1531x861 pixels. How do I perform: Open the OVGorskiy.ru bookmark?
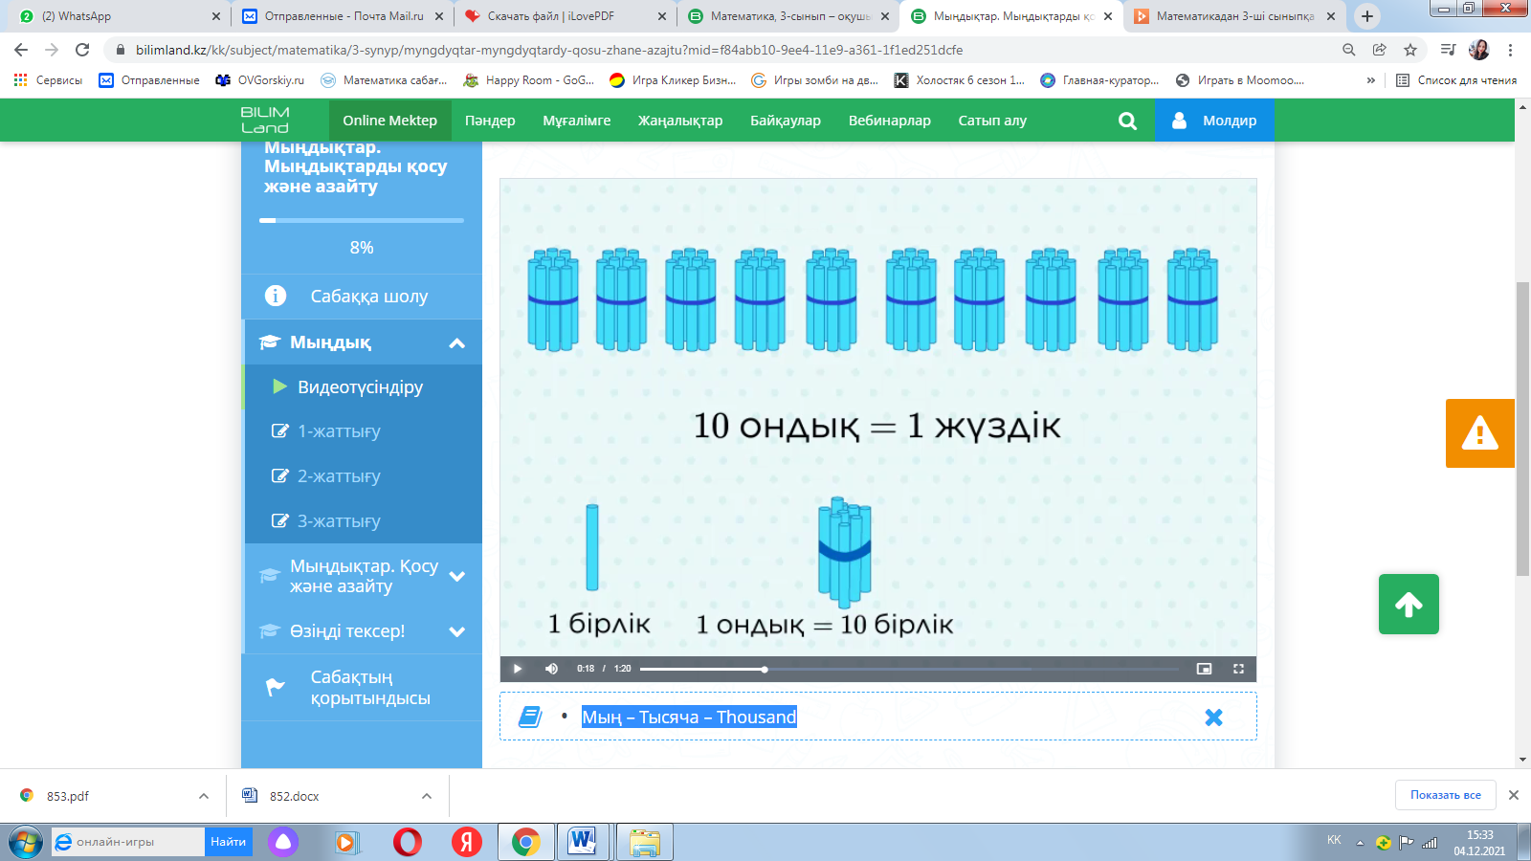click(259, 80)
